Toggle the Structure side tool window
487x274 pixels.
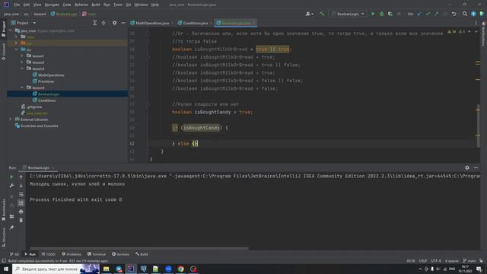[x=3, y=237]
